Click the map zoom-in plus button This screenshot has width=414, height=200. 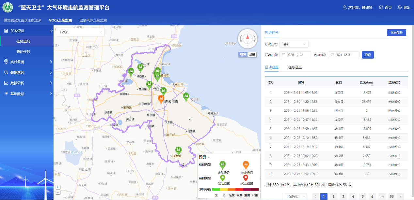point(58,187)
